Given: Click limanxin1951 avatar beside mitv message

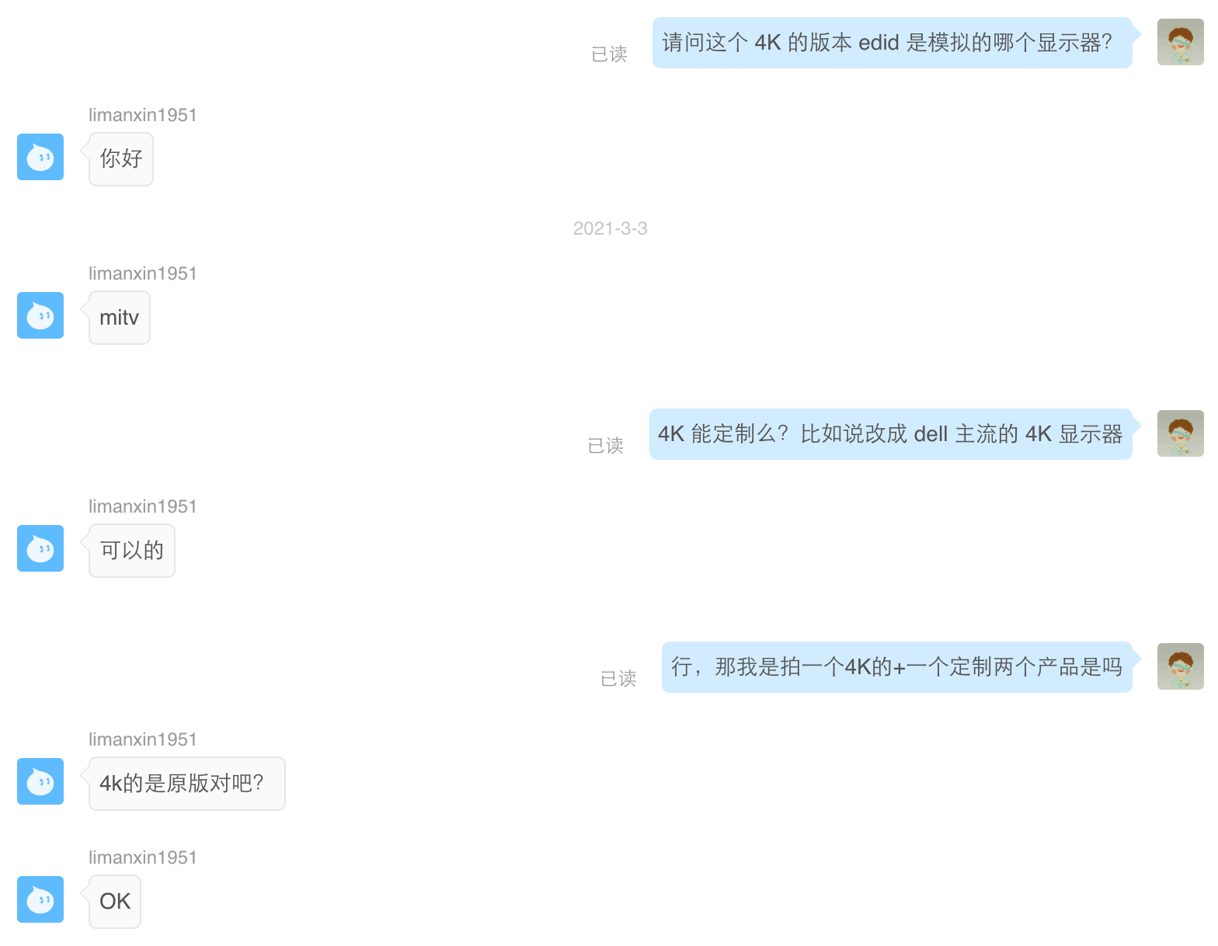Looking at the screenshot, I should [40, 315].
